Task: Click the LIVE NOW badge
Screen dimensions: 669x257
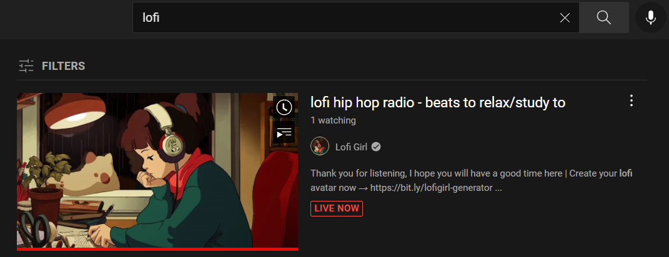Action: 337,208
